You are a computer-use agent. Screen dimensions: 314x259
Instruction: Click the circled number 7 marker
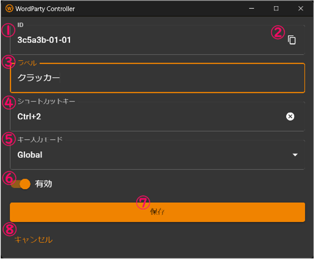pos(143,202)
